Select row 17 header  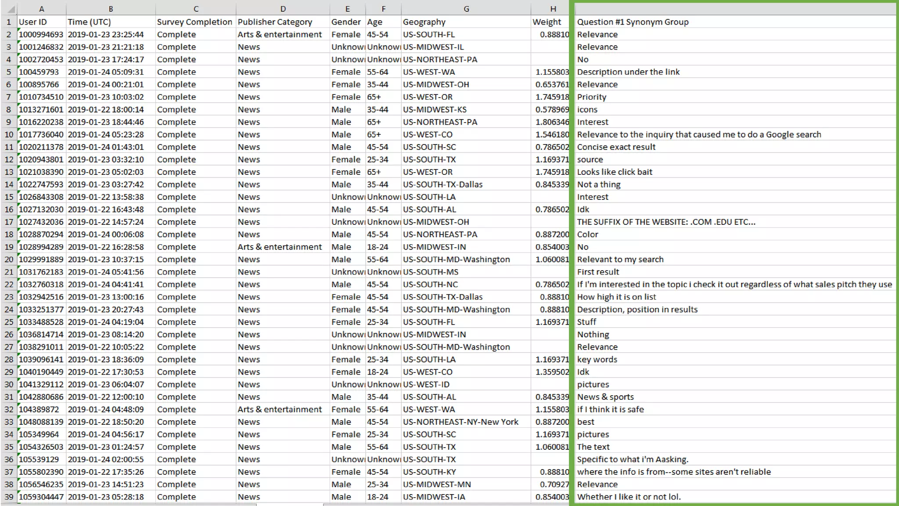coord(8,222)
